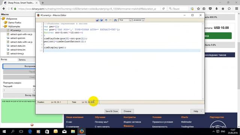Open Task View on taskbar

21,132
